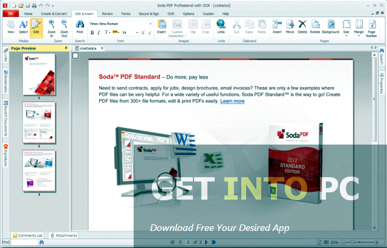Toggle italic formatting
Viewport: 387px width, 248px height.
(99, 33)
